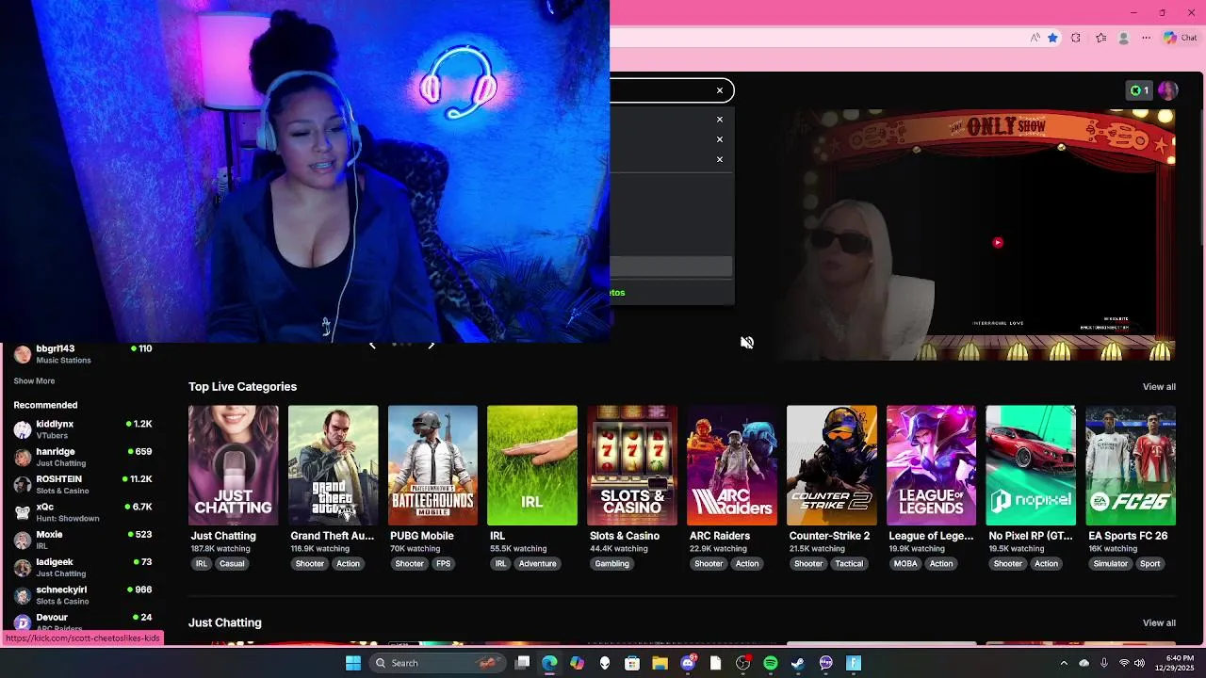Open ladigeek recommended channel
1206x678 pixels.
point(83,567)
